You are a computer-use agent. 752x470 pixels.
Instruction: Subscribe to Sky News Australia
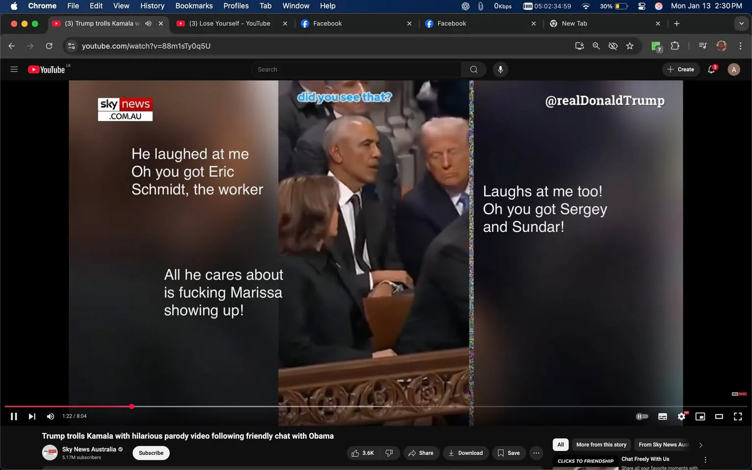[151, 453]
